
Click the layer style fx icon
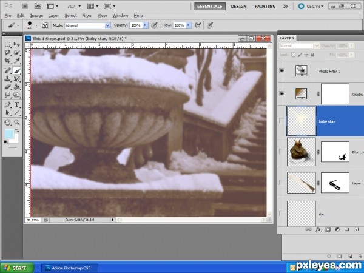coord(318,229)
